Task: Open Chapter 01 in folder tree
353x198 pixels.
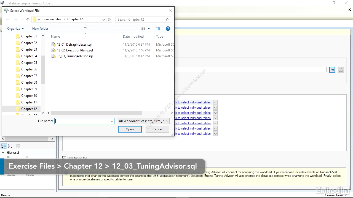Action: point(29,36)
